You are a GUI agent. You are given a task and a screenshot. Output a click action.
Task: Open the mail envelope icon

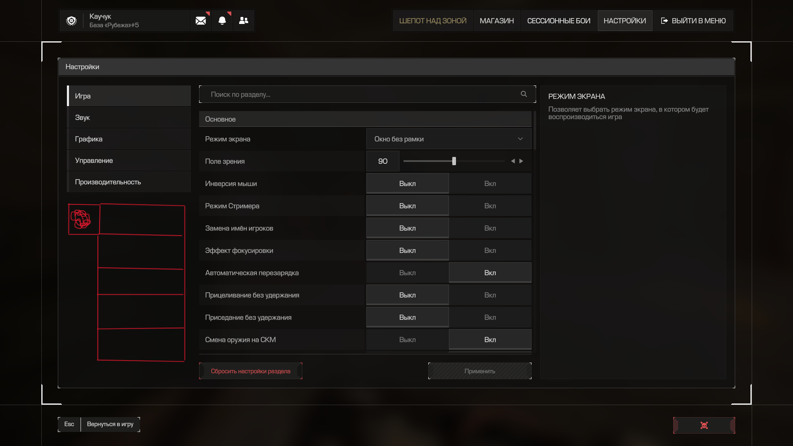click(201, 21)
